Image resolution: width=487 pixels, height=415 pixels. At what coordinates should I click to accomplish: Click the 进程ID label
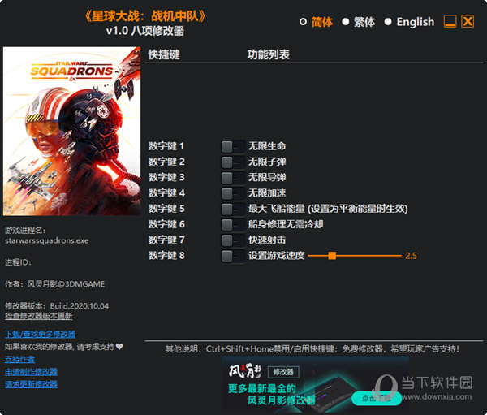click(x=18, y=262)
